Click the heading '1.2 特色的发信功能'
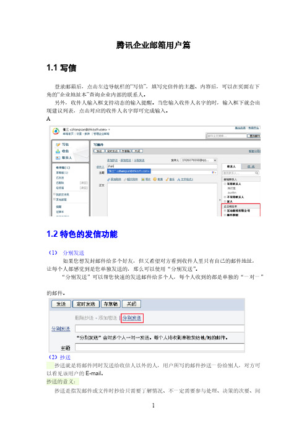Screen dimensions: 307x434 [82, 234]
